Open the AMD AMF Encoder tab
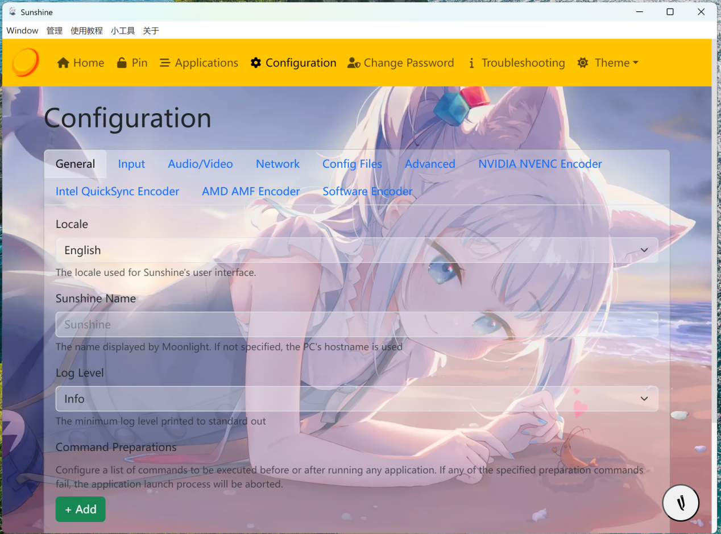The width and height of the screenshot is (721, 534). tap(251, 192)
